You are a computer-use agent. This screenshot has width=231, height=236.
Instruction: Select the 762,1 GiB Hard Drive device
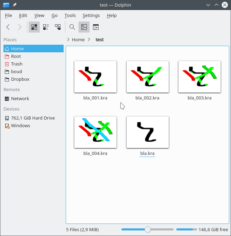(33, 118)
